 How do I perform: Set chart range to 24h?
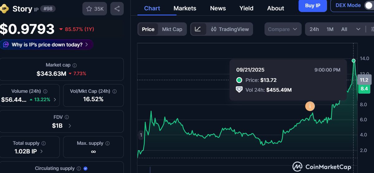click(314, 29)
